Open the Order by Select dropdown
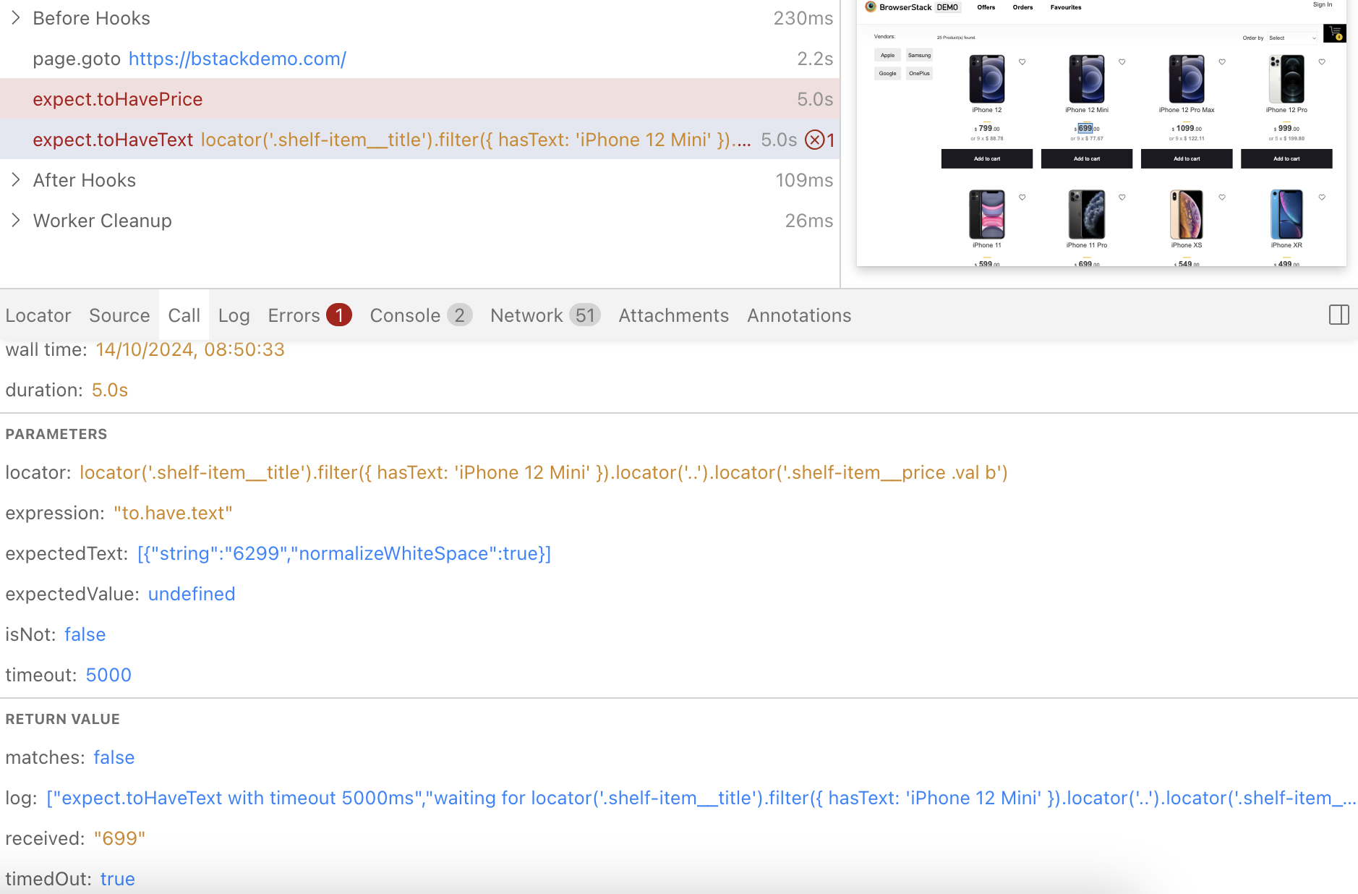Screen dimensions: 1358x894 pyautogui.click(x=1292, y=38)
